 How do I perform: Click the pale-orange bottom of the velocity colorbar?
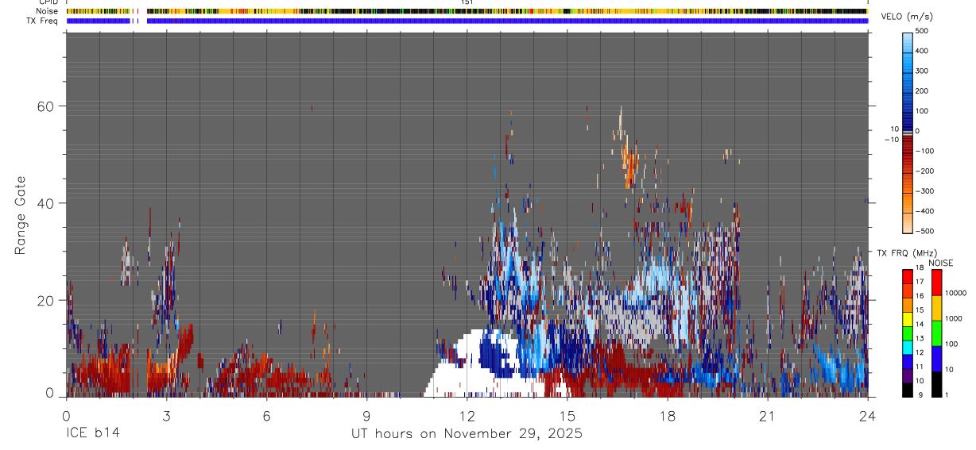tap(908, 225)
